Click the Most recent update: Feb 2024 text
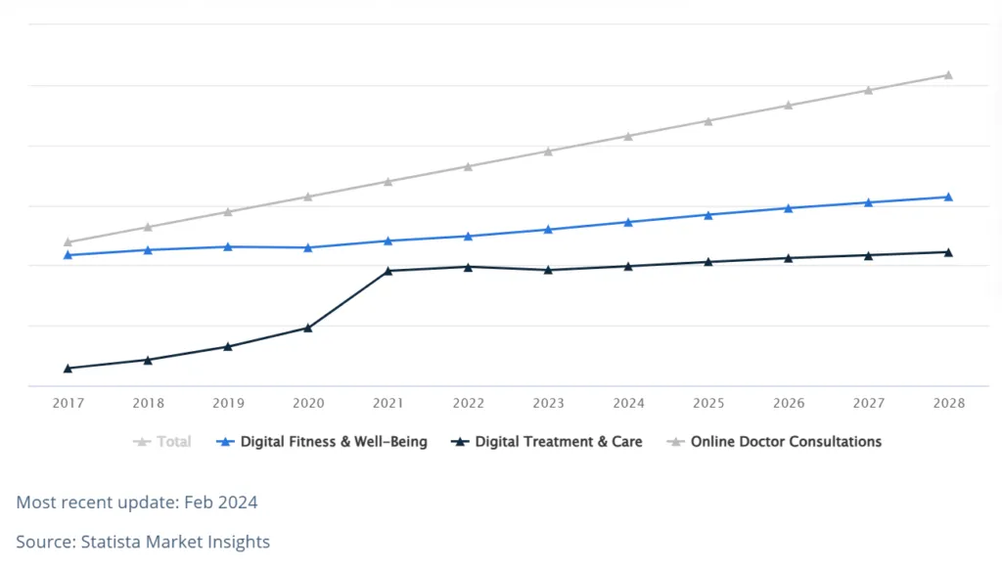 (137, 502)
